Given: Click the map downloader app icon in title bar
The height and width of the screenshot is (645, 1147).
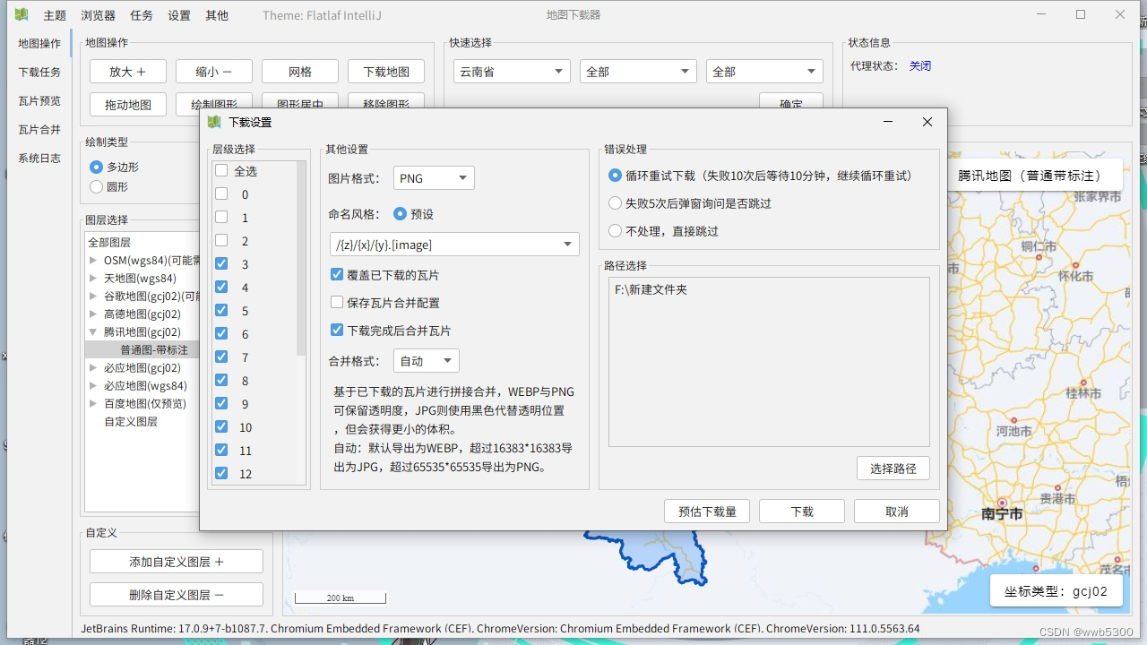Looking at the screenshot, I should click(x=22, y=14).
